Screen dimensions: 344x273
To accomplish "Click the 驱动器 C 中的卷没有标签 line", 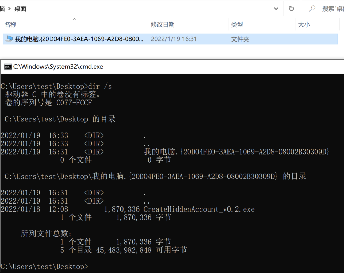I will coord(52,94).
